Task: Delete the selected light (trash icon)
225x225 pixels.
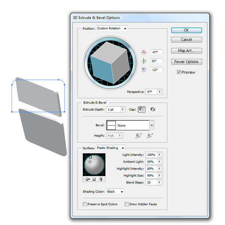Action: [101, 179]
